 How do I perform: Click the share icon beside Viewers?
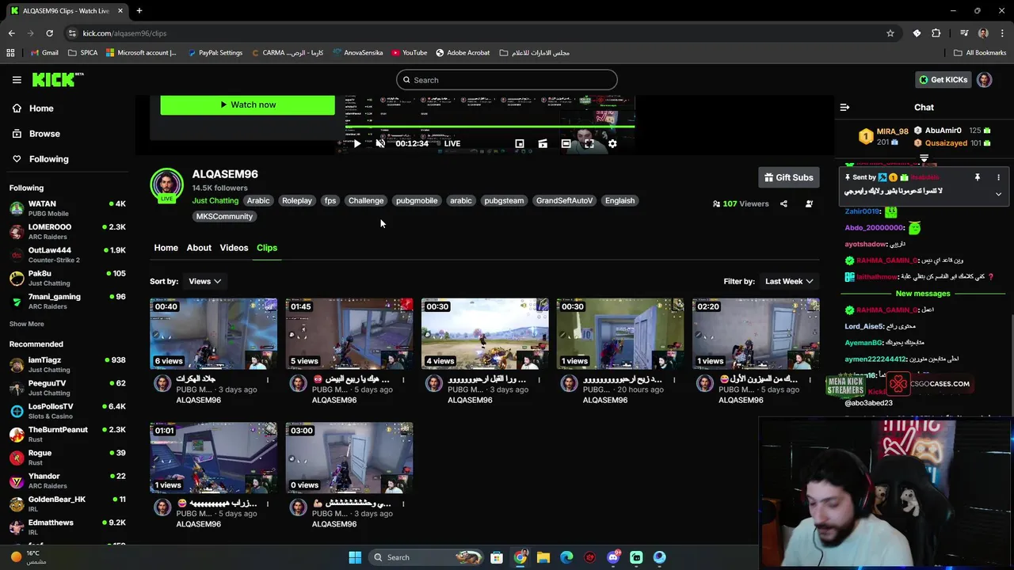tap(783, 203)
